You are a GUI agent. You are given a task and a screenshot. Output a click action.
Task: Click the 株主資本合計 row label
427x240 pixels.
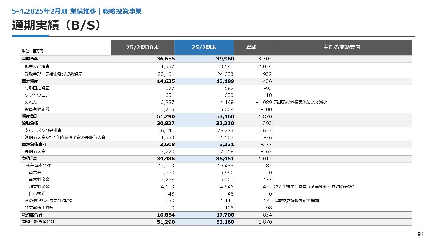pos(39,165)
